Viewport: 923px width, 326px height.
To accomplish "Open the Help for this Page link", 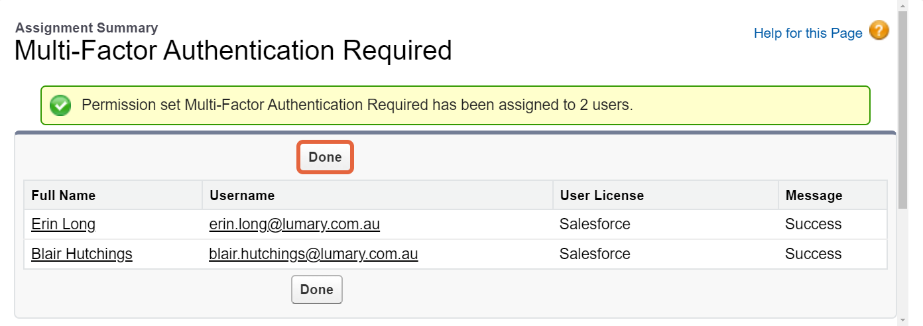I will point(808,33).
